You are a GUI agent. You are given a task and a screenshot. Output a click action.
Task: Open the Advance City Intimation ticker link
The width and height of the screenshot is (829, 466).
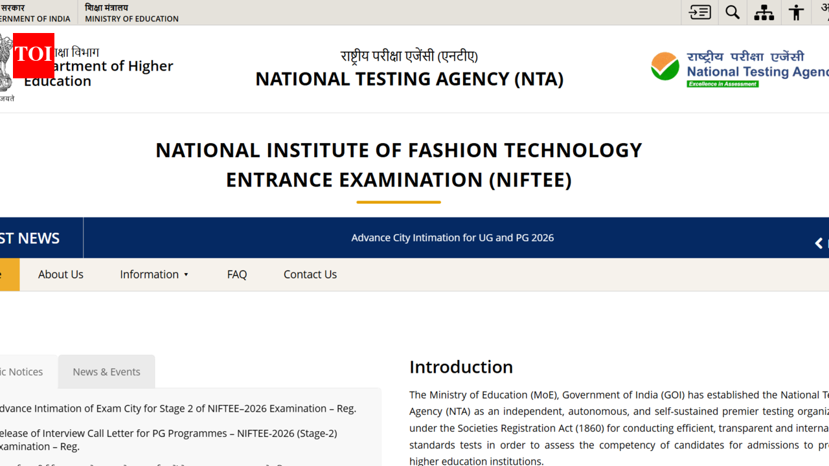(x=452, y=238)
